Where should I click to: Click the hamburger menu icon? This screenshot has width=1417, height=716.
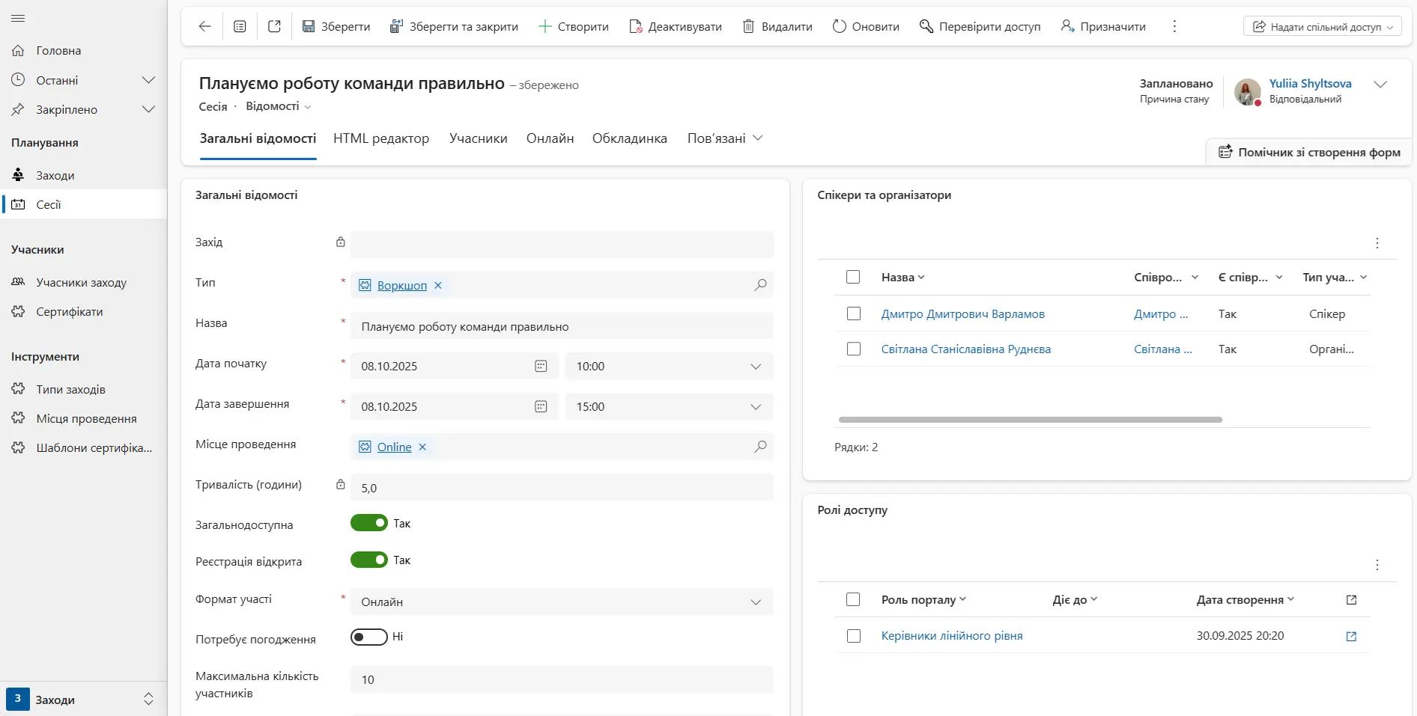pyautogui.click(x=18, y=18)
